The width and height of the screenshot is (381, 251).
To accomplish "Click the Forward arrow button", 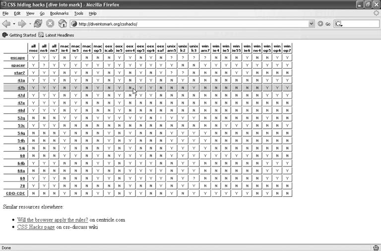I will click(22, 24).
